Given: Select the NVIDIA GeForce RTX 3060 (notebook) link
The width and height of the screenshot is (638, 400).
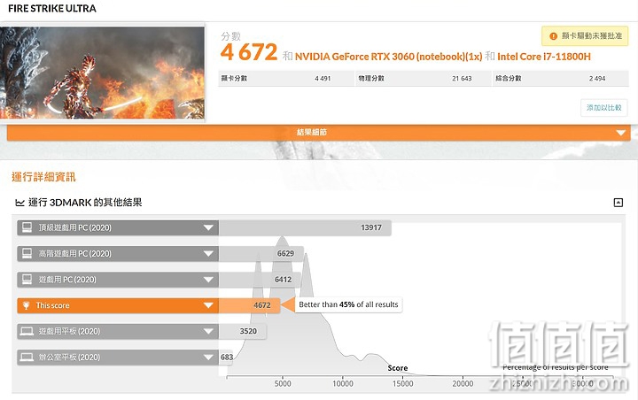Looking at the screenshot, I should pos(389,57).
